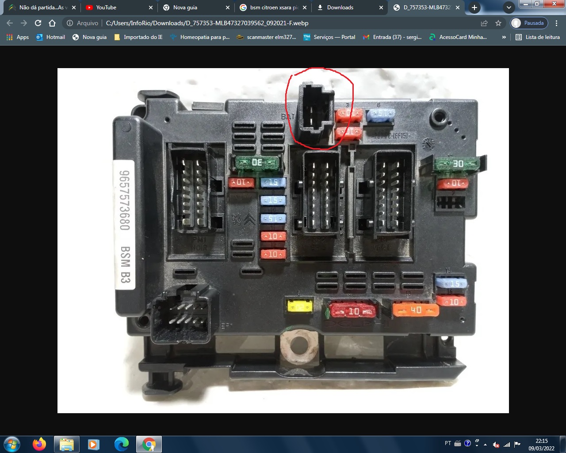The image size is (566, 453).
Task: Open a new tab with plus button
Action: tap(474, 8)
